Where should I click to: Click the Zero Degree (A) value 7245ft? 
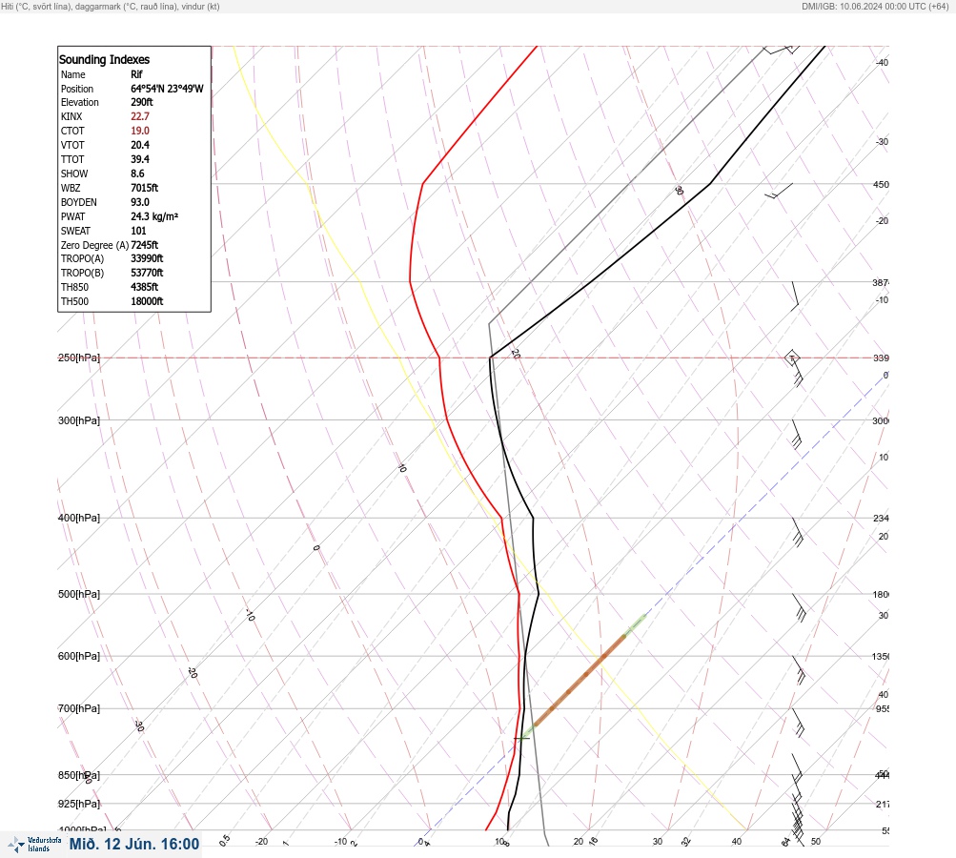145,245
